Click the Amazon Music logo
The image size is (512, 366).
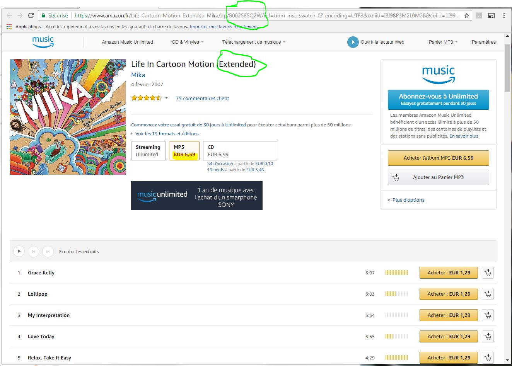tap(43, 42)
